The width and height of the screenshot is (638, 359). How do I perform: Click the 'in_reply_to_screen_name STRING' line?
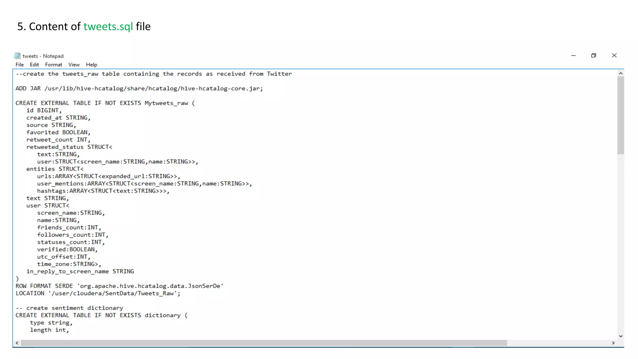pos(80,271)
